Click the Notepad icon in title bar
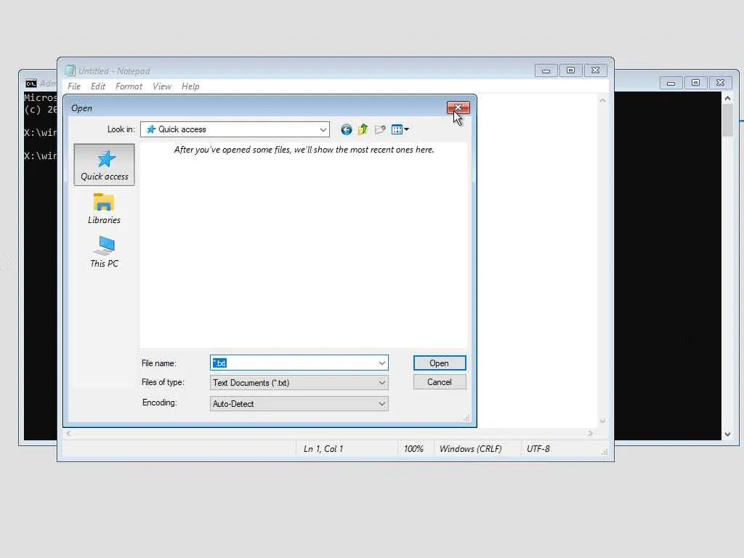 70,70
